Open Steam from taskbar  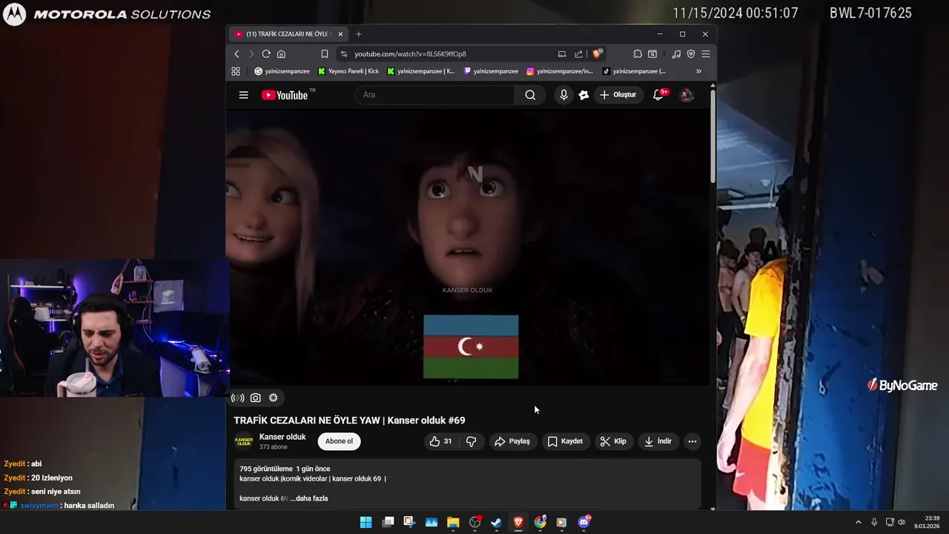coord(496,522)
